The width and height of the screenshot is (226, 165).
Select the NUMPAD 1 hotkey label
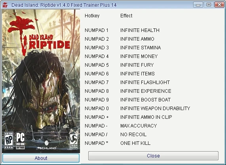[97, 30]
